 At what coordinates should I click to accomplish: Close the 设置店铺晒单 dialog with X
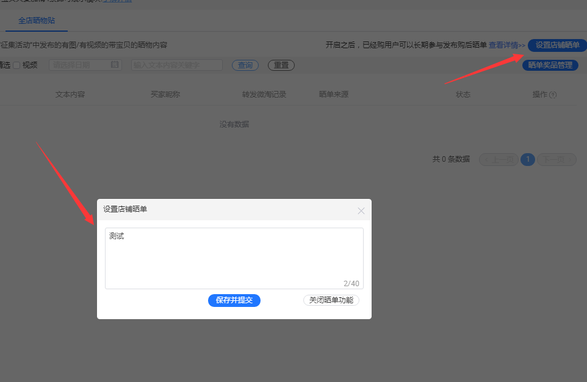point(361,211)
